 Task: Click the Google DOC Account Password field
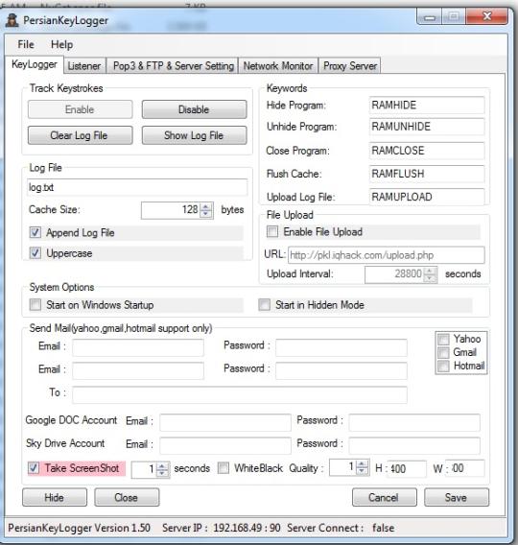(x=414, y=422)
